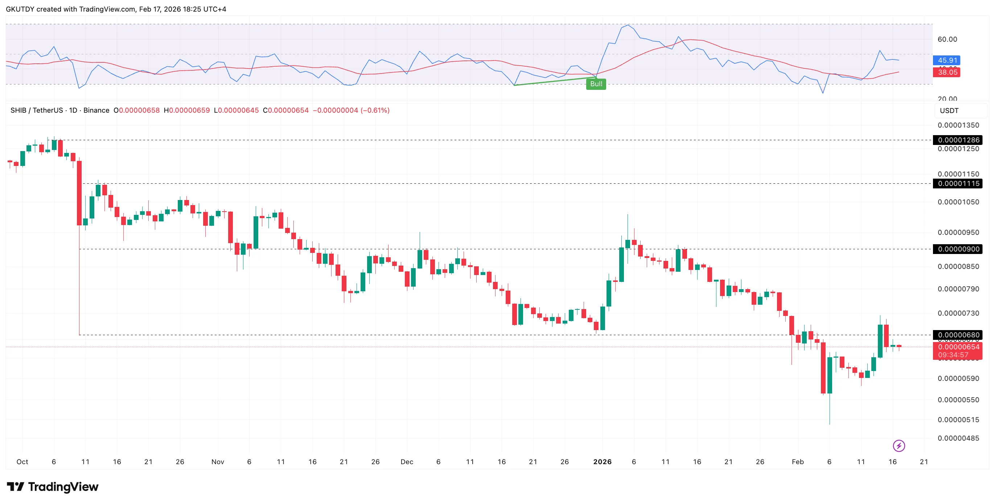Click the green Bull divergence label
Viewport: 995px width, 504px height.
tap(596, 84)
